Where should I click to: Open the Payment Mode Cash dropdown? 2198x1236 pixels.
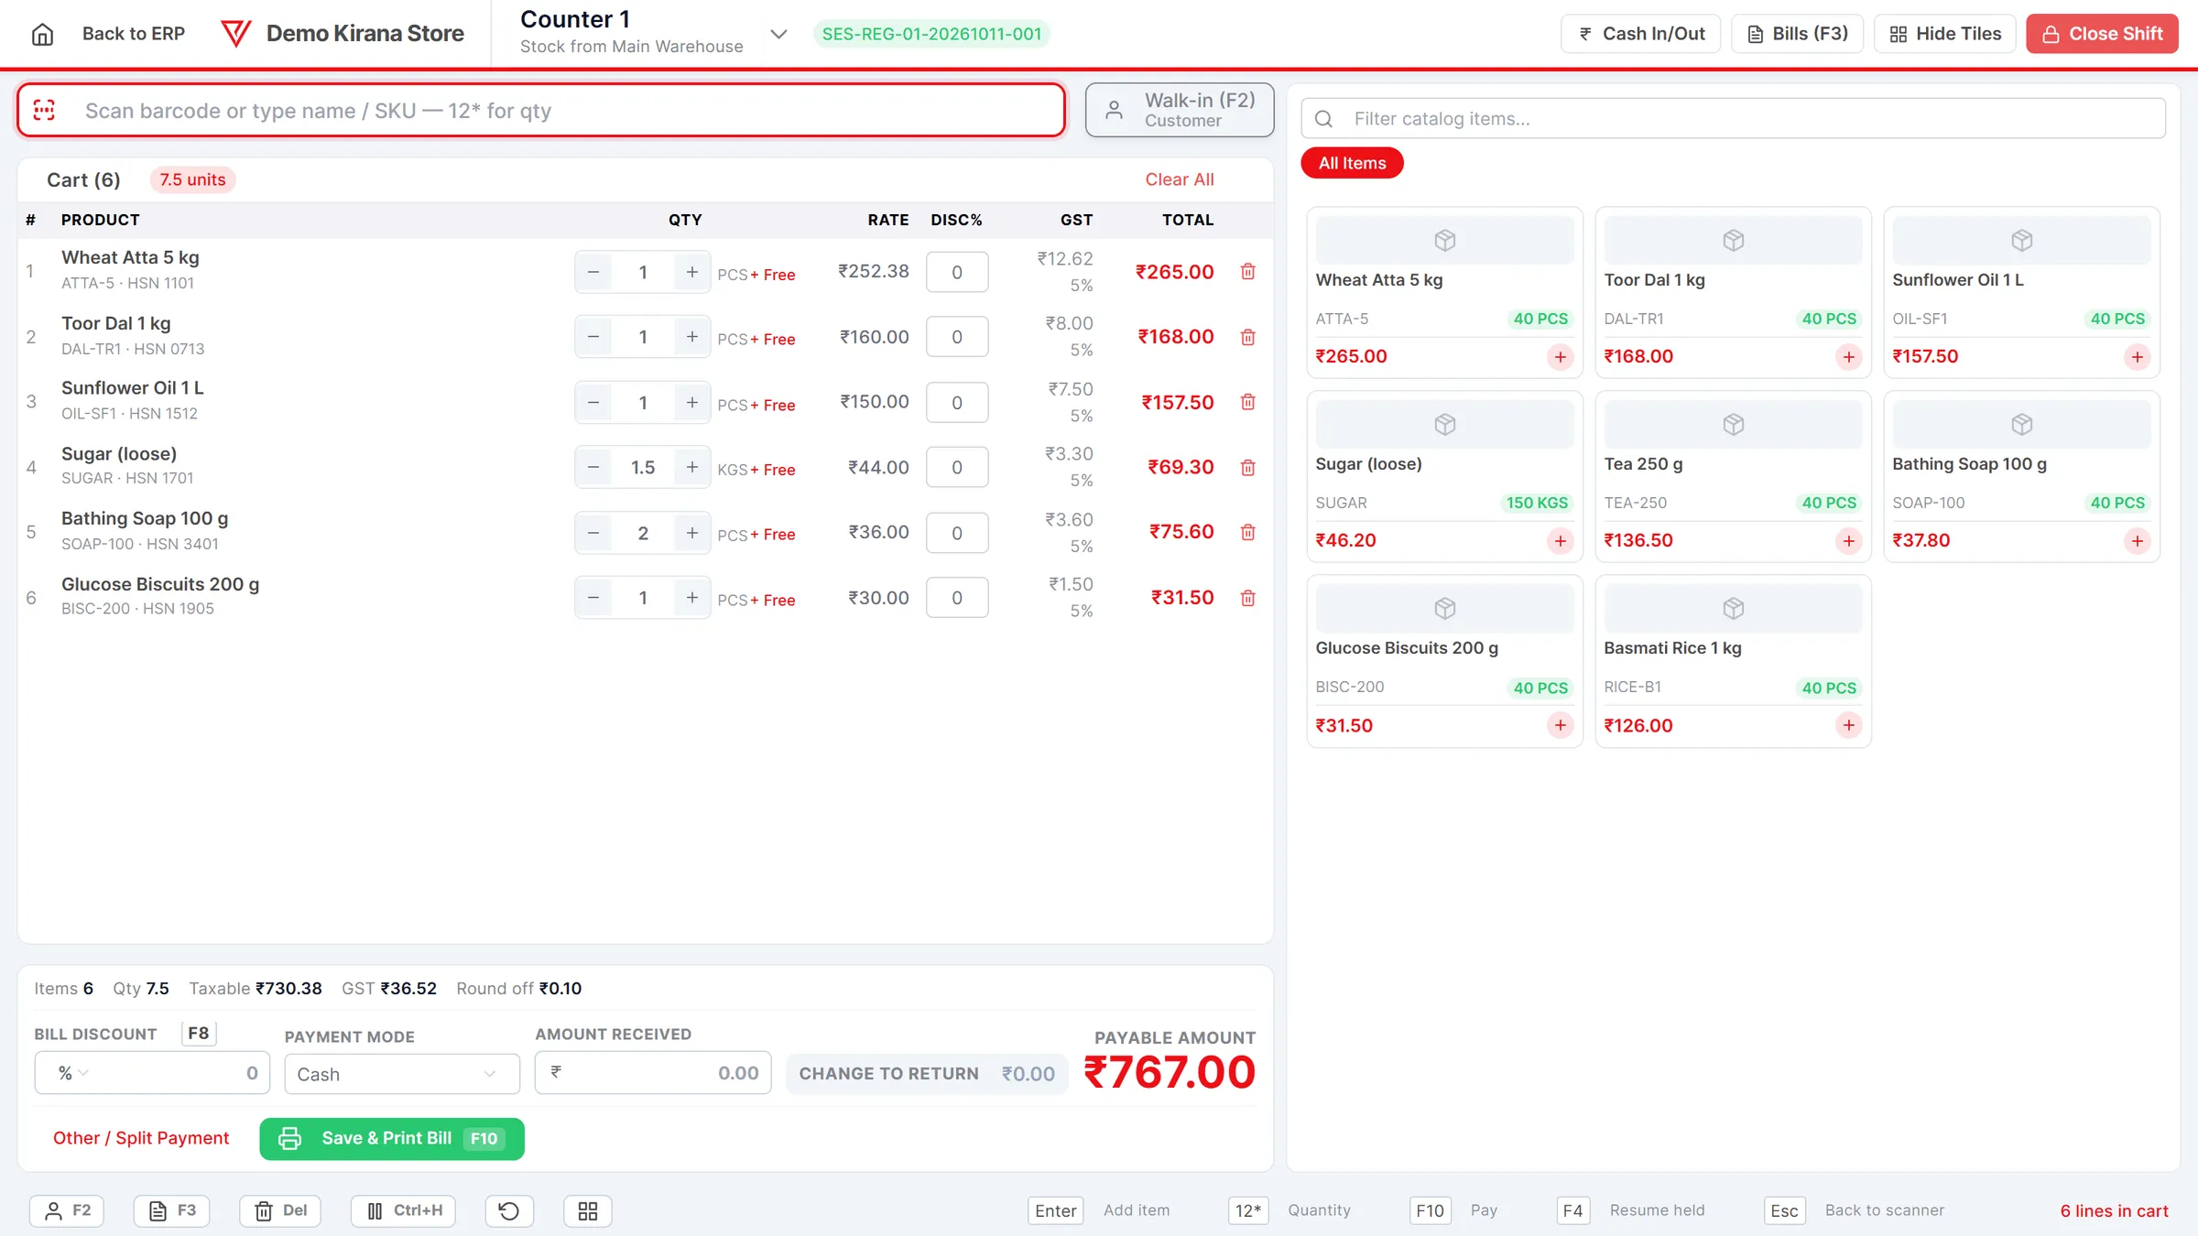coord(402,1074)
